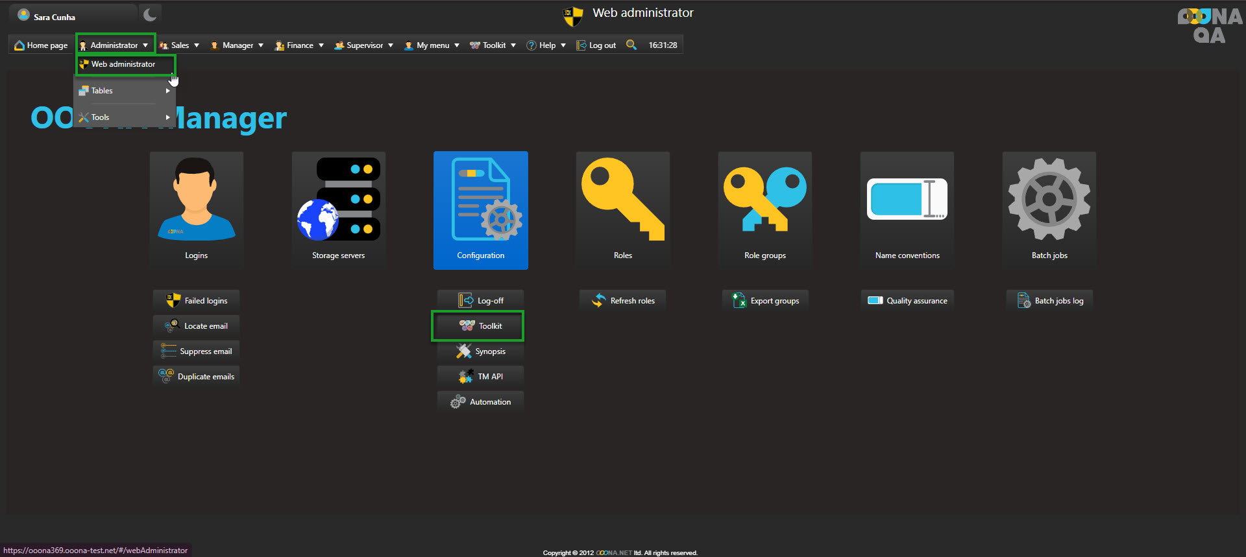
Task: Click the Refresh roles button
Action: tap(623, 301)
